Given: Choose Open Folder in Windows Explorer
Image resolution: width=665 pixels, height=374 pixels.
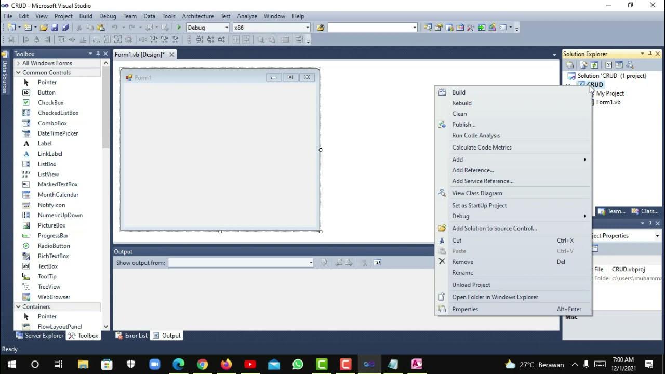Looking at the screenshot, I should click(513, 297).
